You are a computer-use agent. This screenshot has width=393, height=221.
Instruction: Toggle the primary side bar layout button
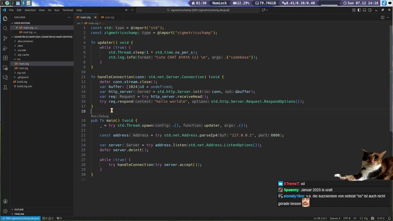359,10
